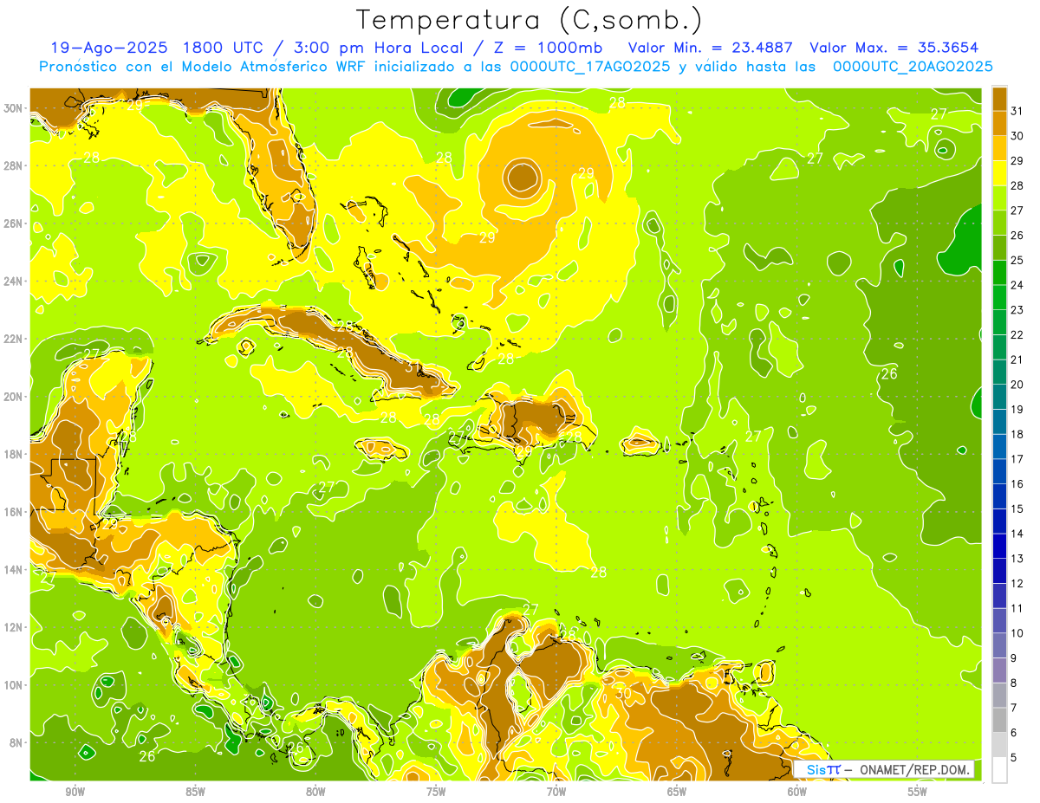Click the 24N latitude axis label
Screen dimensions: 1040x803
[14, 282]
